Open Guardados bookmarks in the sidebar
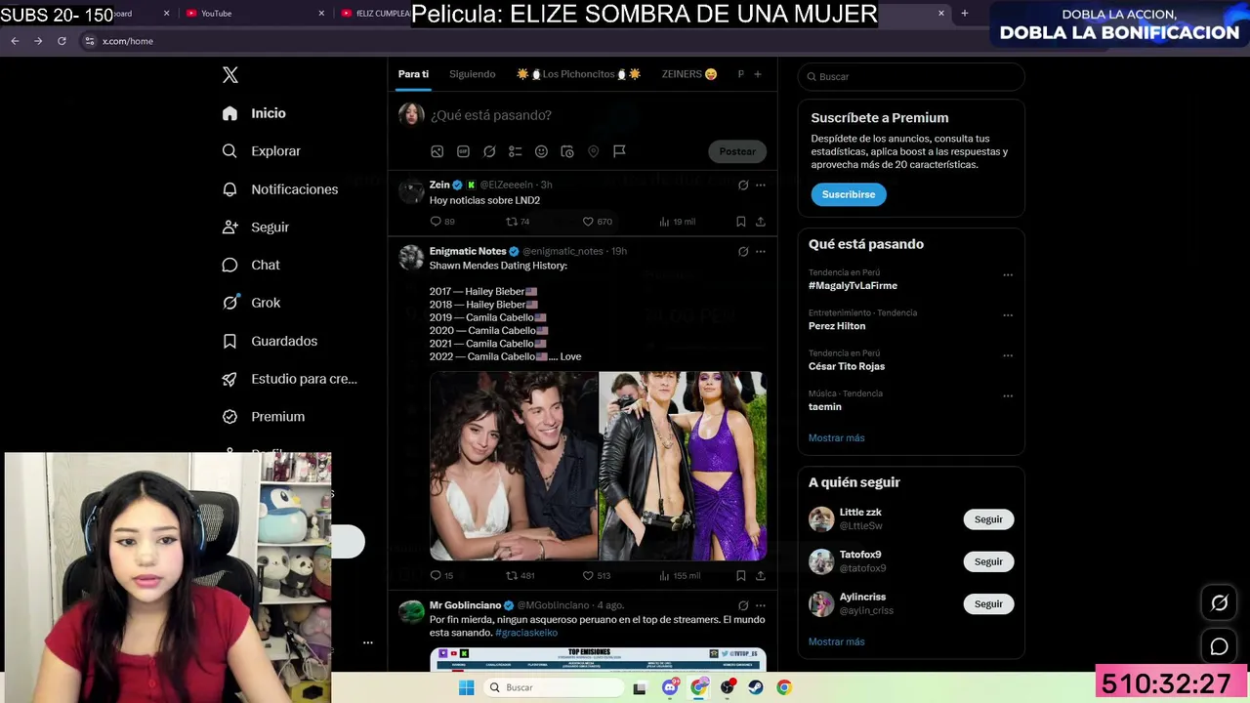Viewport: 1250px width, 703px height. (270, 341)
